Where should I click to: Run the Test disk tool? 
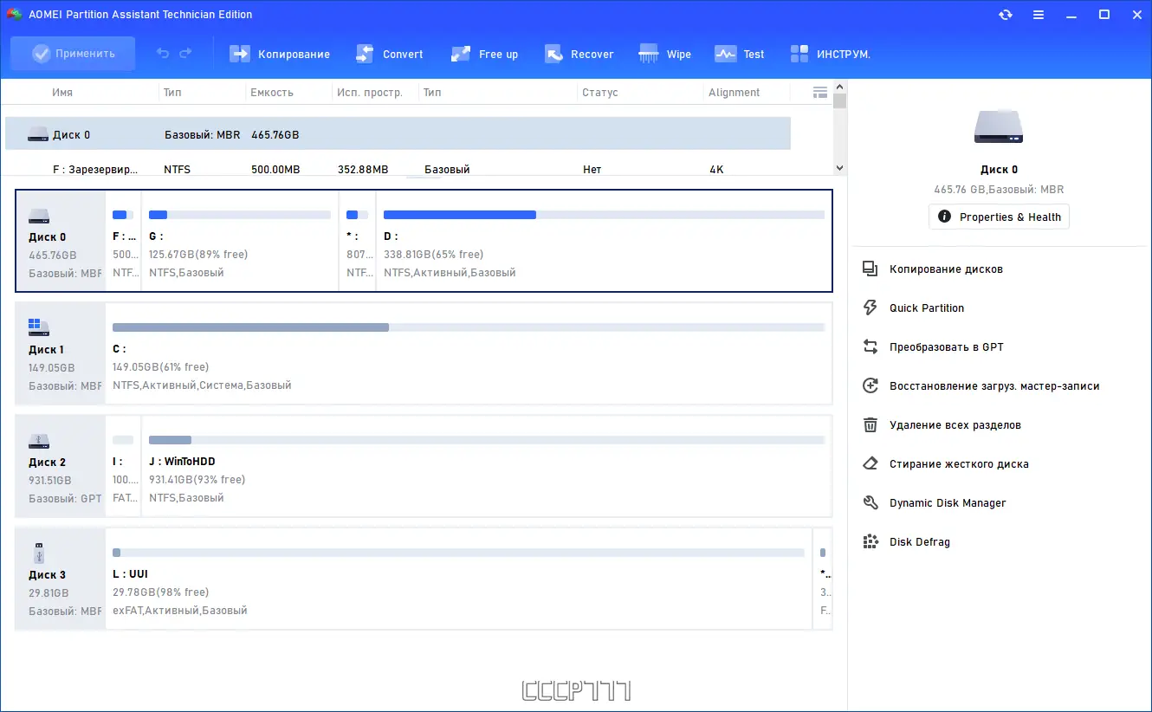[x=740, y=54]
